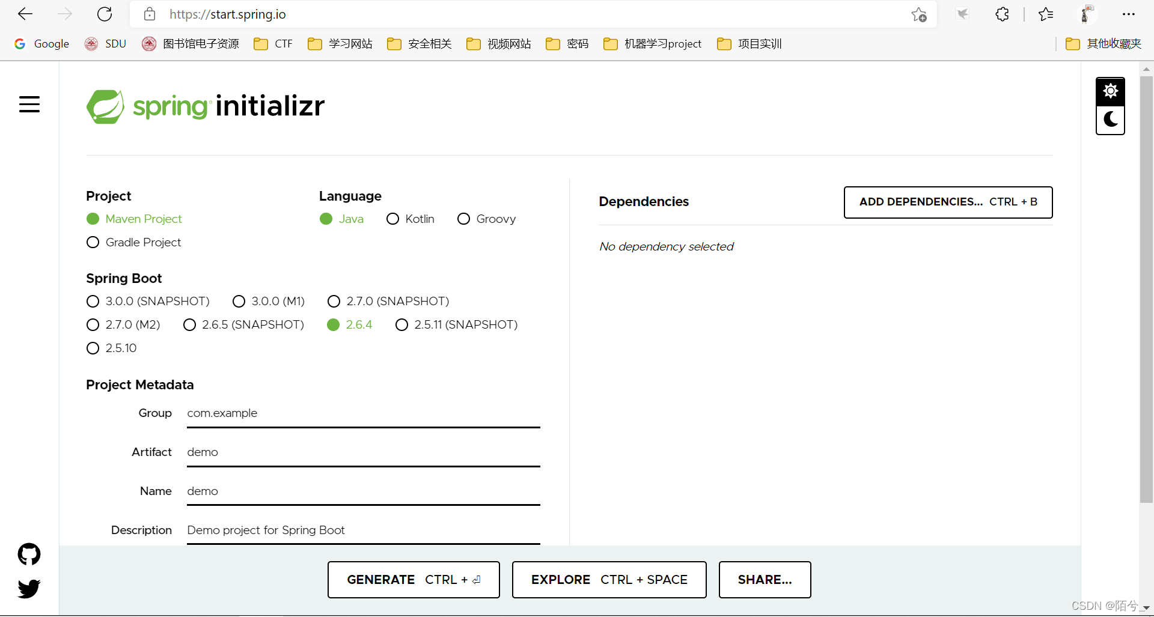Add this page to favorites
This screenshot has width=1154, height=617.
click(919, 14)
